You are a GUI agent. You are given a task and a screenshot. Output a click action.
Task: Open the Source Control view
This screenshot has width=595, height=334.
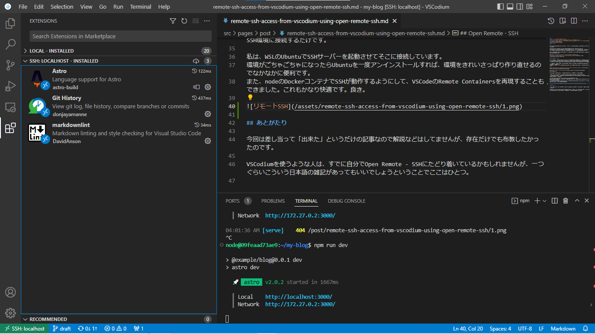(10, 65)
